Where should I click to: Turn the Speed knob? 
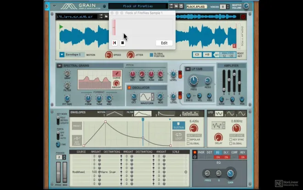pyautogui.click(x=109, y=55)
